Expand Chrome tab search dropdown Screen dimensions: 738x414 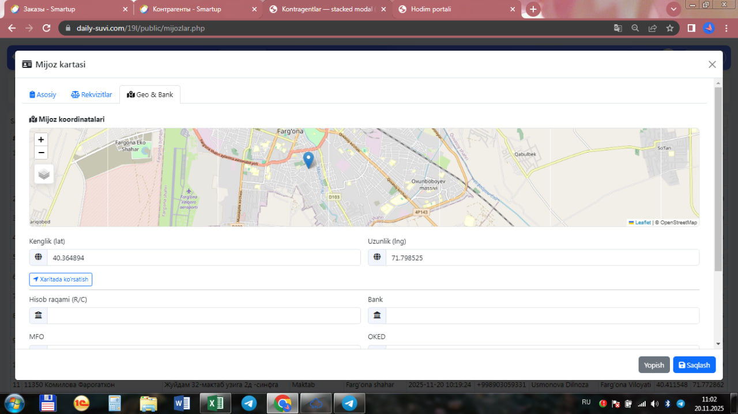pyautogui.click(x=673, y=9)
